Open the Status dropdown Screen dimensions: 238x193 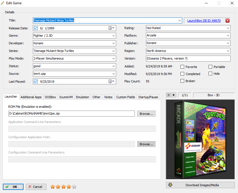[114, 66]
